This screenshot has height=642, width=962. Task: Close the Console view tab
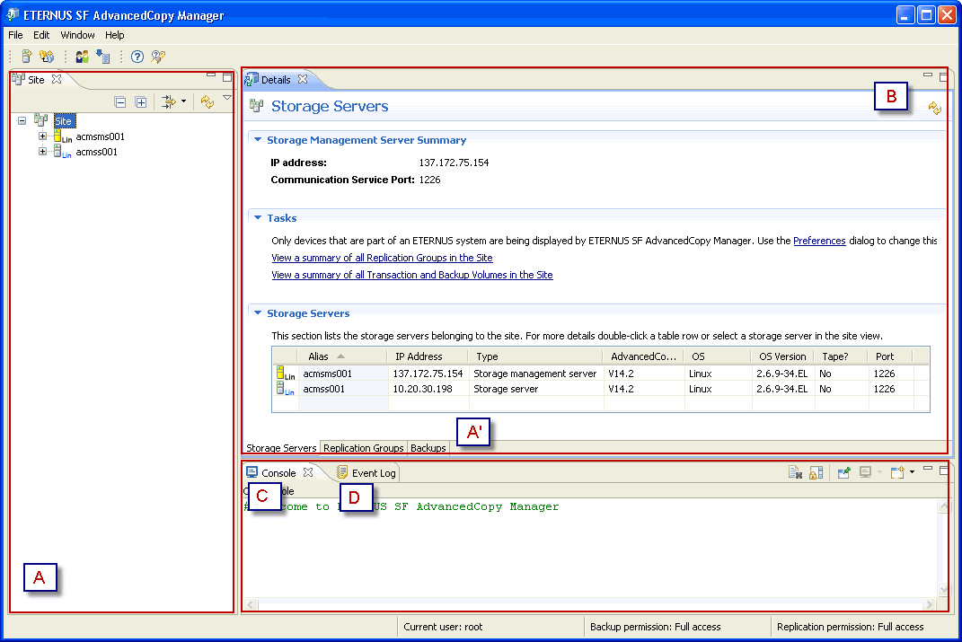pyautogui.click(x=308, y=472)
